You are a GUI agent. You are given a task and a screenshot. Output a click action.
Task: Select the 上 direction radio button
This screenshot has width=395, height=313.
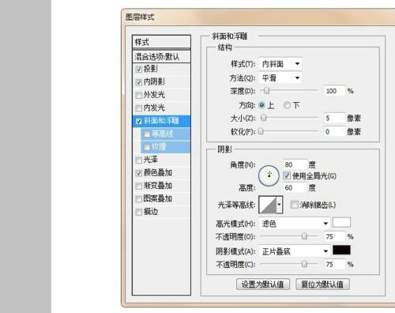pyautogui.click(x=261, y=105)
